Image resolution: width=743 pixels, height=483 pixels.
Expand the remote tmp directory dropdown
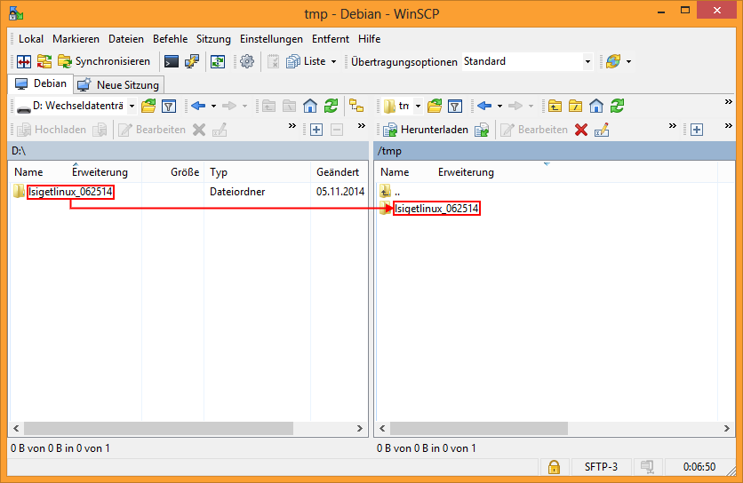coord(418,106)
